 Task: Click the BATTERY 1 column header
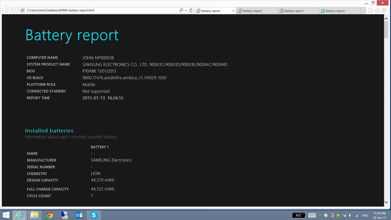(100, 147)
